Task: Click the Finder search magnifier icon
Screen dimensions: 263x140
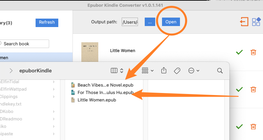Action: 220,71
